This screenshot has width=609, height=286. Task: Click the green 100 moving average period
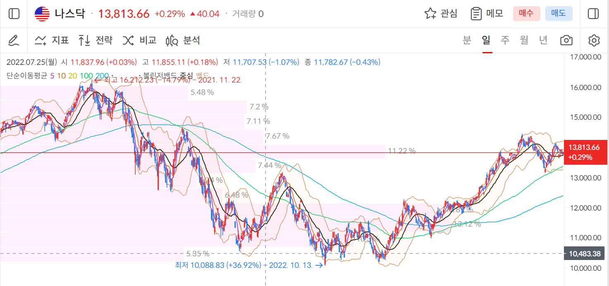(x=86, y=76)
